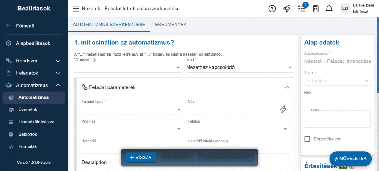Screen dimensions: 379x171
Task: Switch to the EREDMÉNYEK tab
Action: [171, 25]
